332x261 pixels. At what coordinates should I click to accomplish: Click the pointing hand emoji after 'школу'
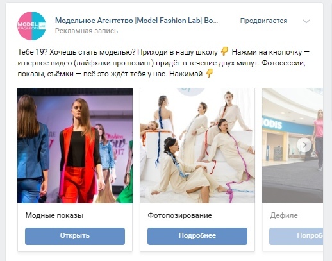point(224,51)
